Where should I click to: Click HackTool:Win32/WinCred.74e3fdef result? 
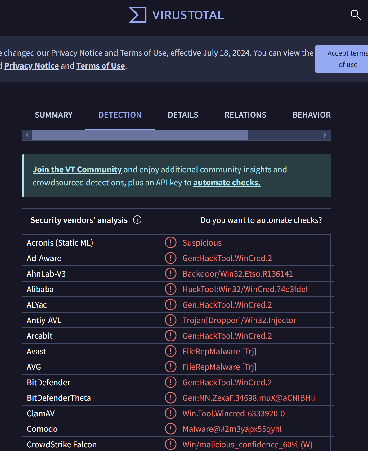point(245,289)
